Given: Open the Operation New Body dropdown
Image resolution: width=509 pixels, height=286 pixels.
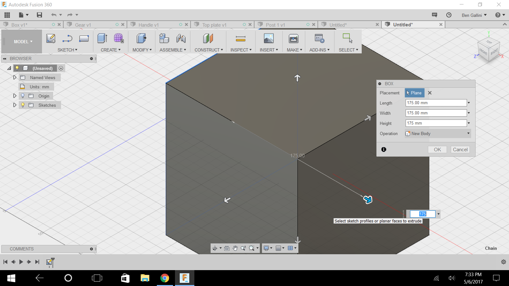Looking at the screenshot, I should (438, 133).
